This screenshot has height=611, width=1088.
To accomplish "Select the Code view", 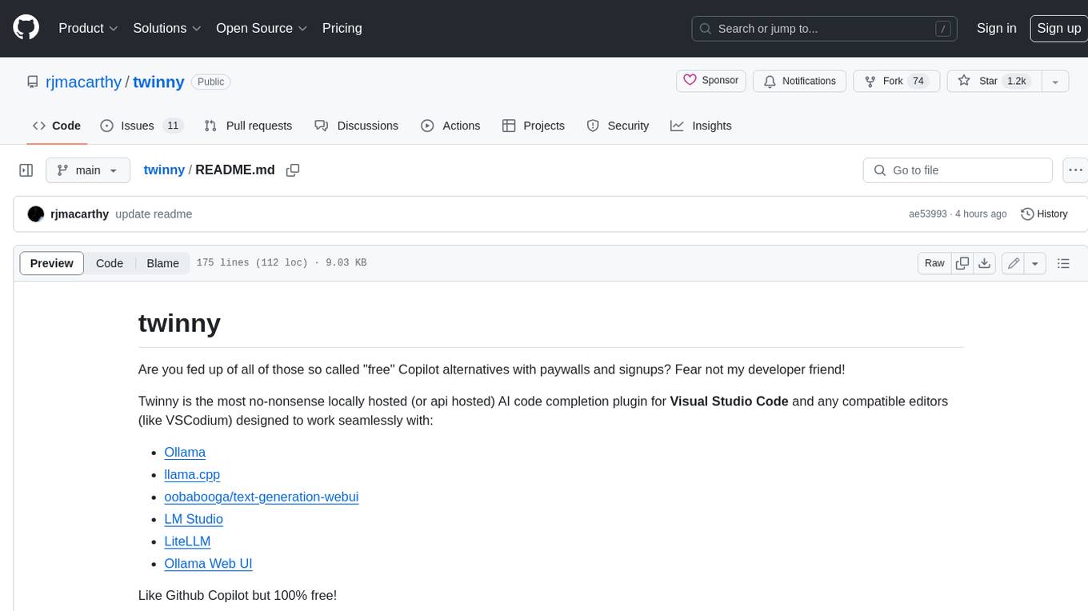I will point(110,263).
